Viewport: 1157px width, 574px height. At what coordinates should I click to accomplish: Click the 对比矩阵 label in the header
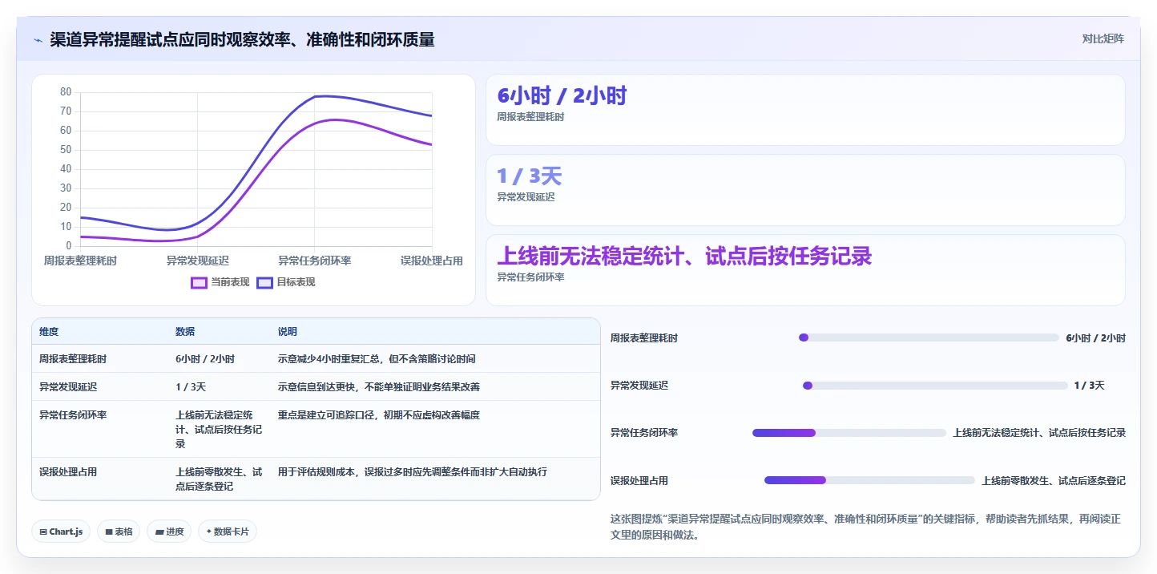(x=1103, y=38)
